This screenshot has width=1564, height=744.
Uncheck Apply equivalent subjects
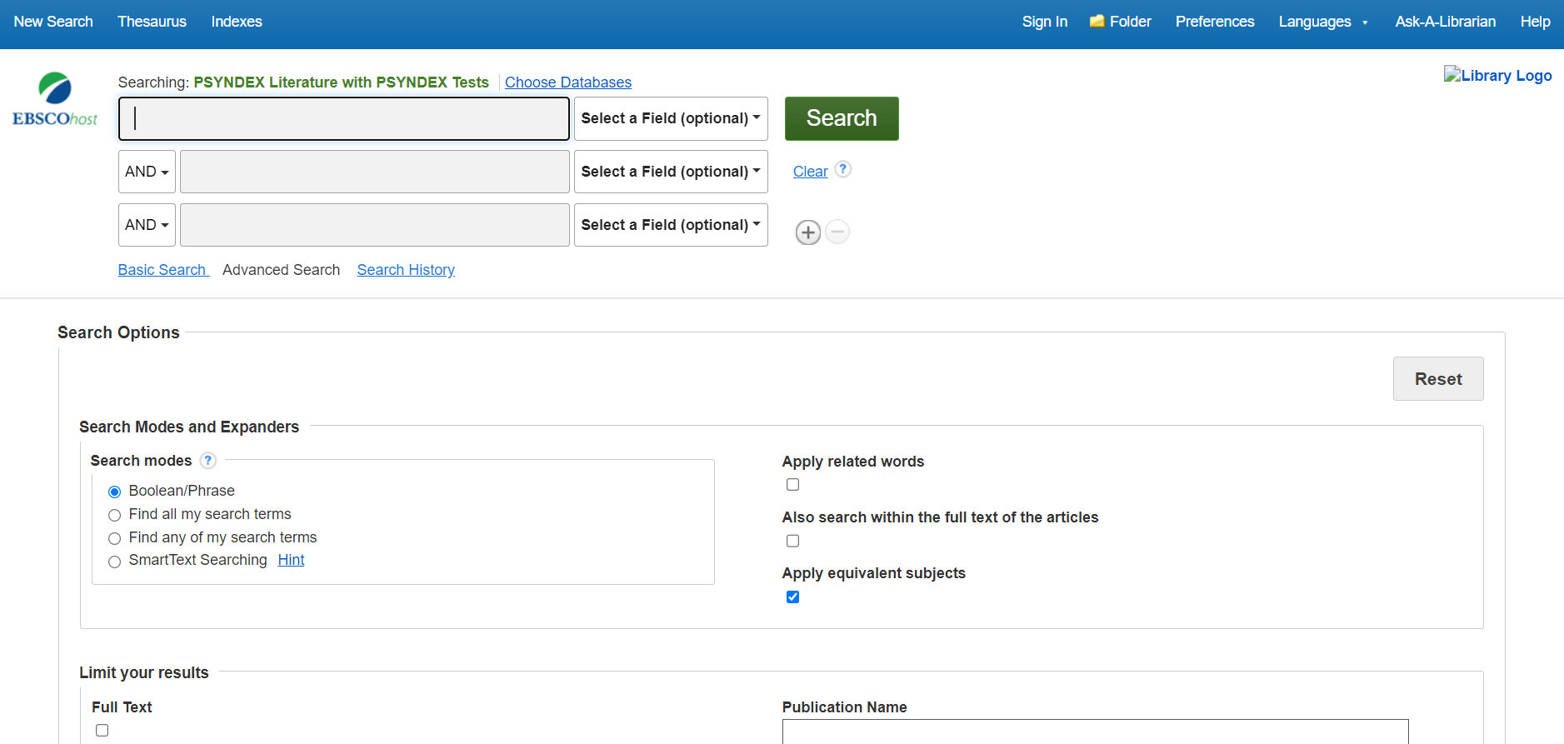[x=792, y=597]
